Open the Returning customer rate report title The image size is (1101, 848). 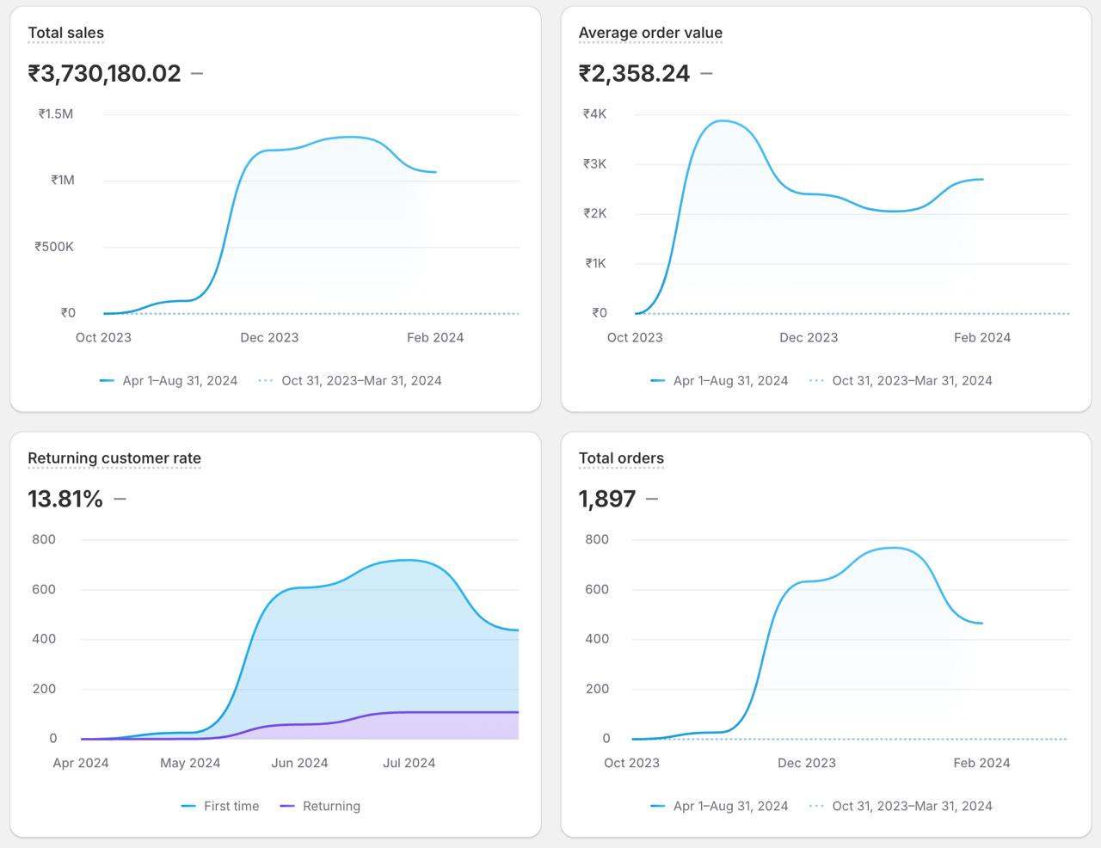click(114, 458)
